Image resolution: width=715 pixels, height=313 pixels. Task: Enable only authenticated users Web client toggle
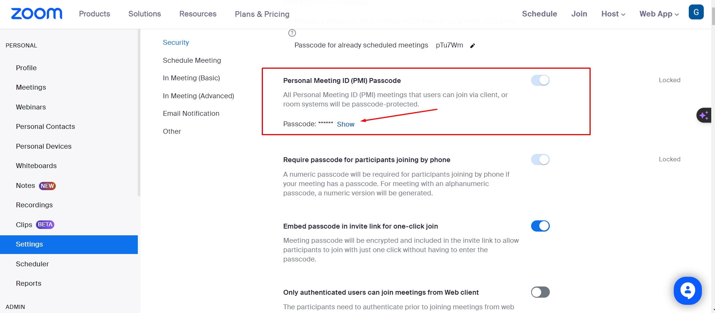click(x=540, y=292)
